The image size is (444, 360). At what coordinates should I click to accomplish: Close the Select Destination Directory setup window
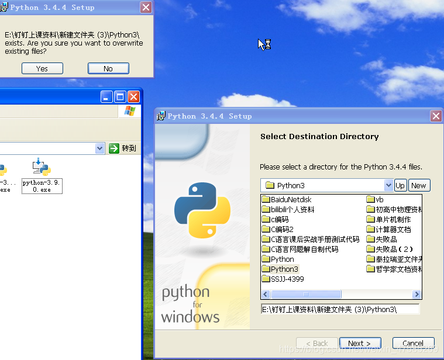pyautogui.click(x=436, y=116)
